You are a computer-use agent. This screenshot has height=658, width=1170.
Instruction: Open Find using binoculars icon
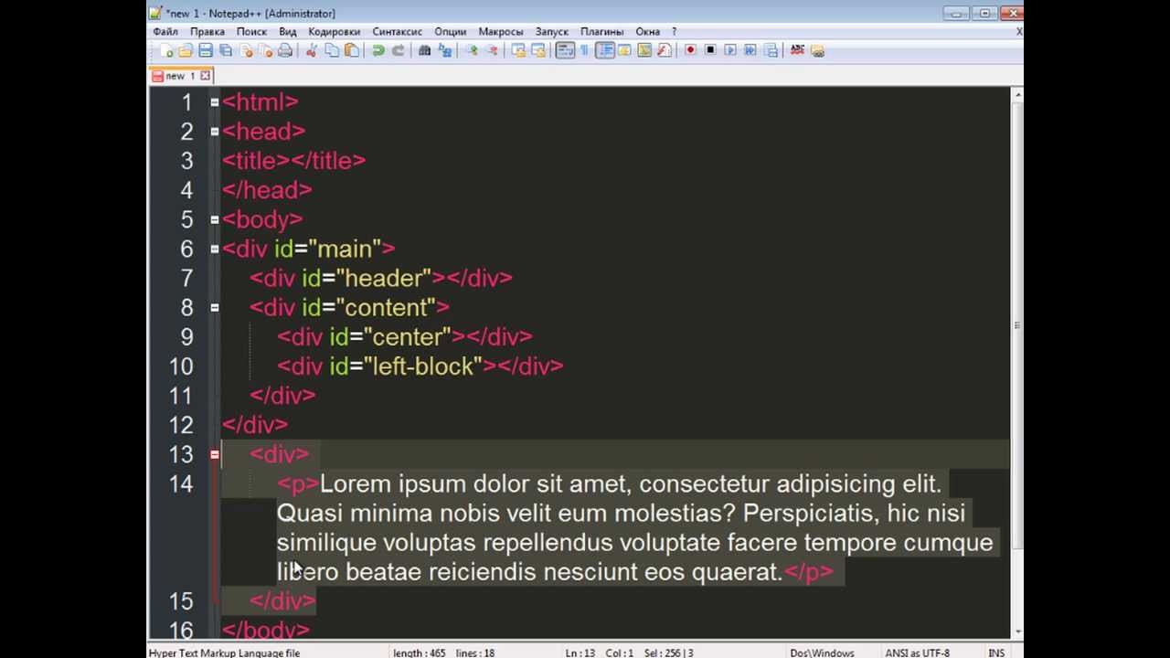pos(425,50)
